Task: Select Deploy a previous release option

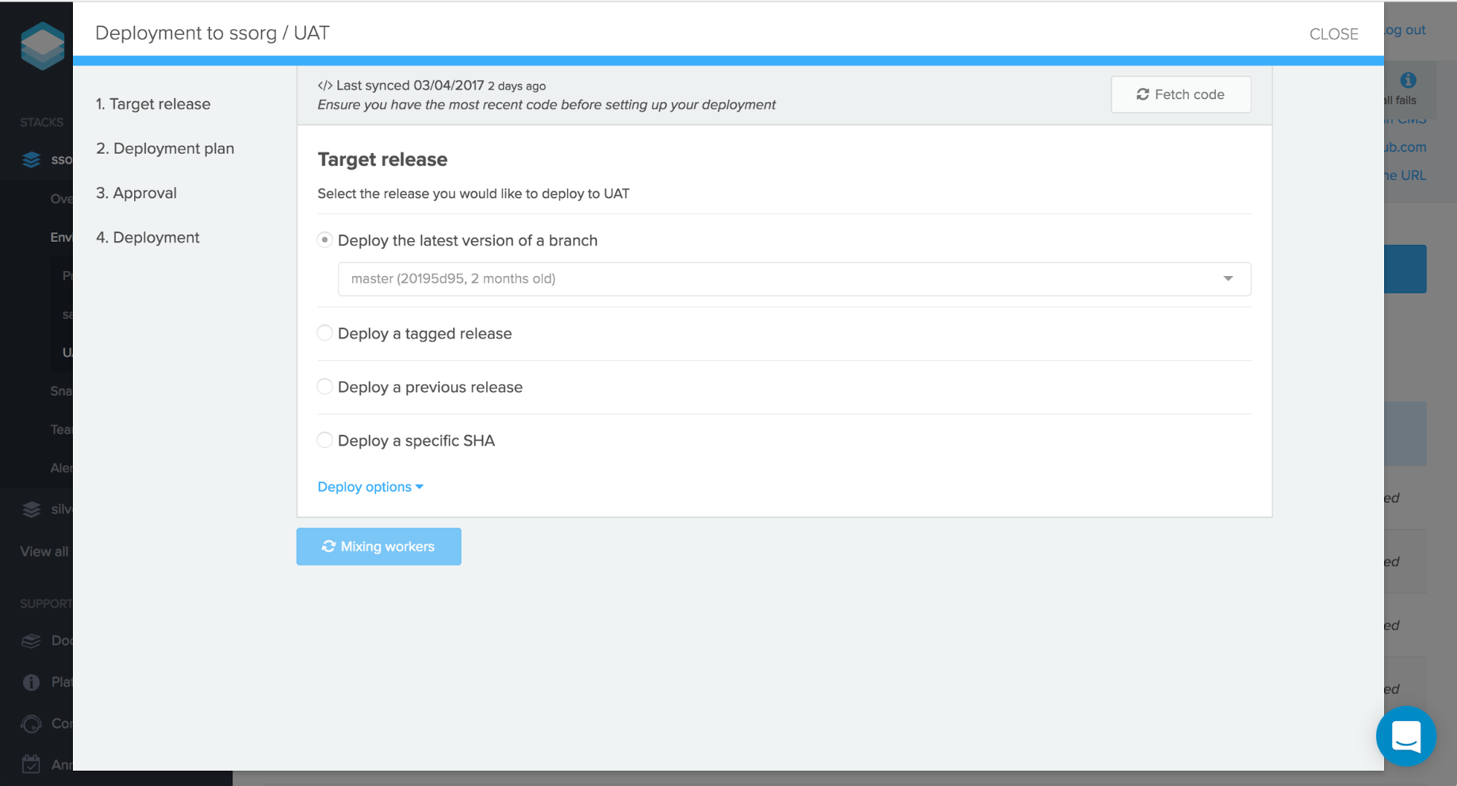Action: click(x=325, y=387)
